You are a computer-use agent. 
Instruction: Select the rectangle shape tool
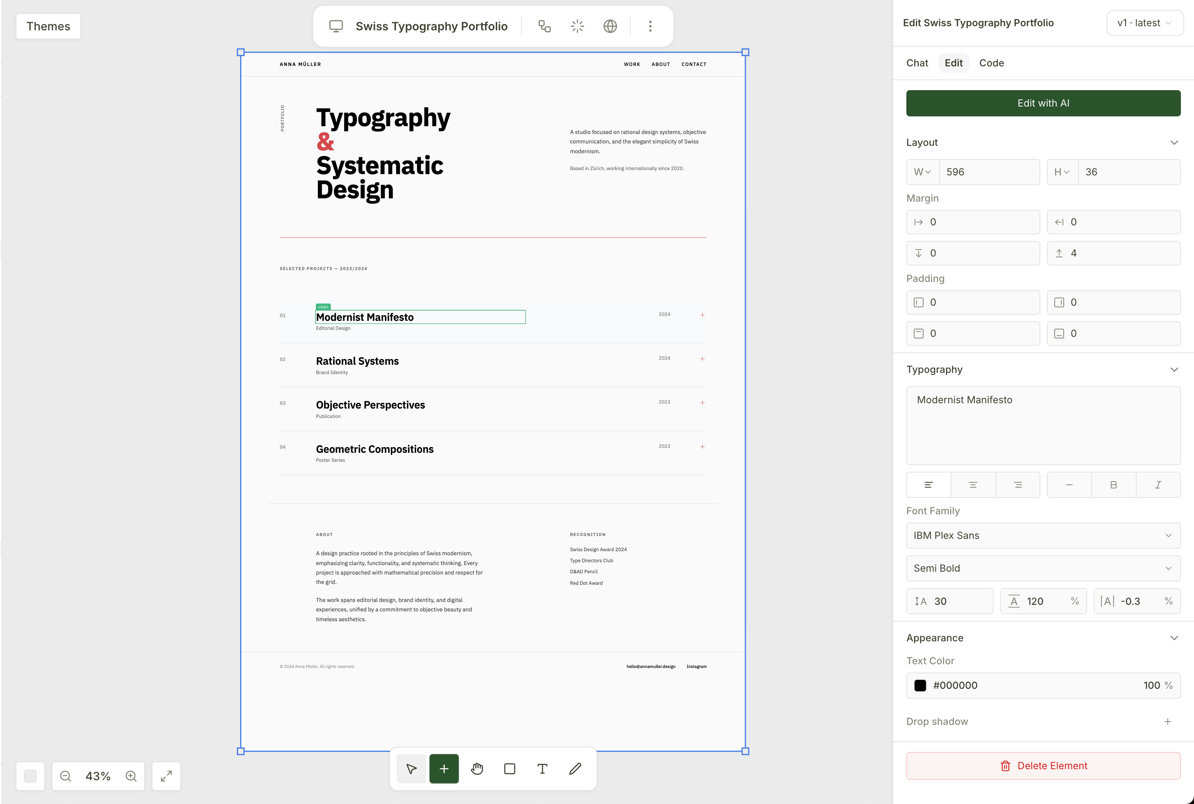pyautogui.click(x=509, y=769)
